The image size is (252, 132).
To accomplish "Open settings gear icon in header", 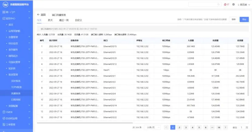I will pos(234,5).
